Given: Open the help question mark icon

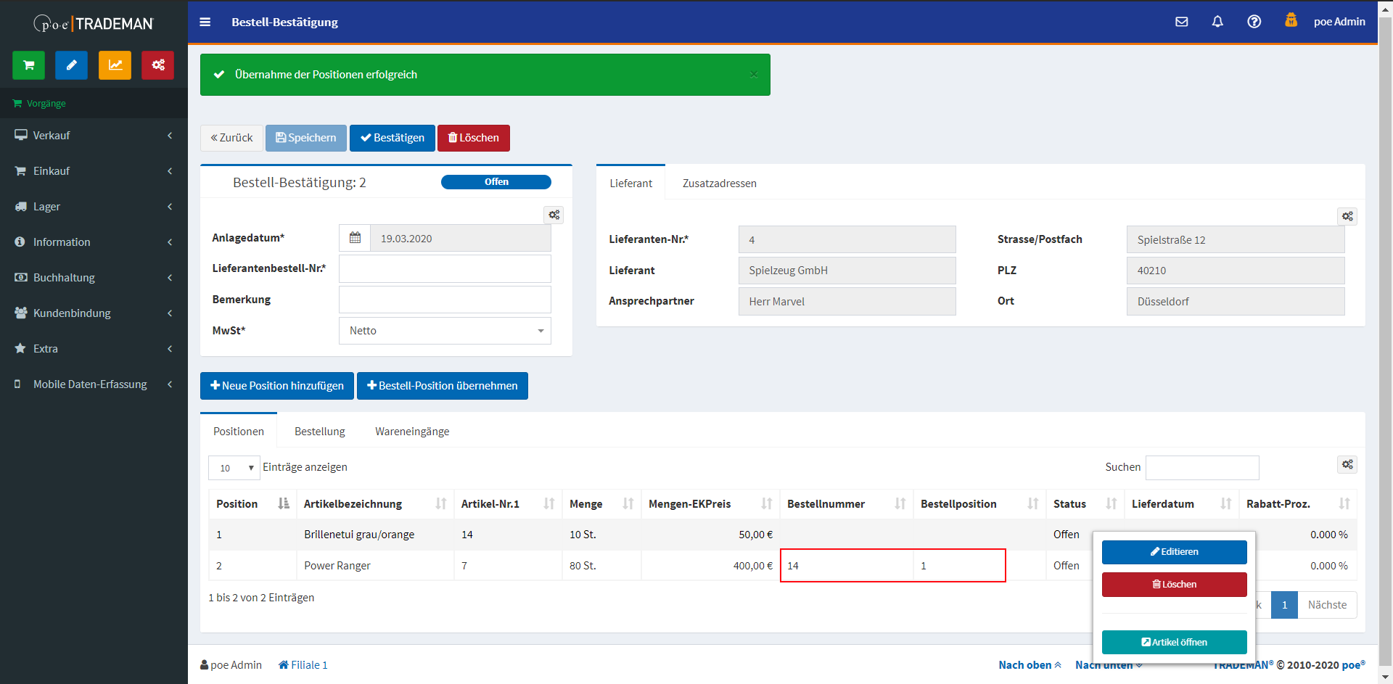Looking at the screenshot, I should (x=1254, y=22).
